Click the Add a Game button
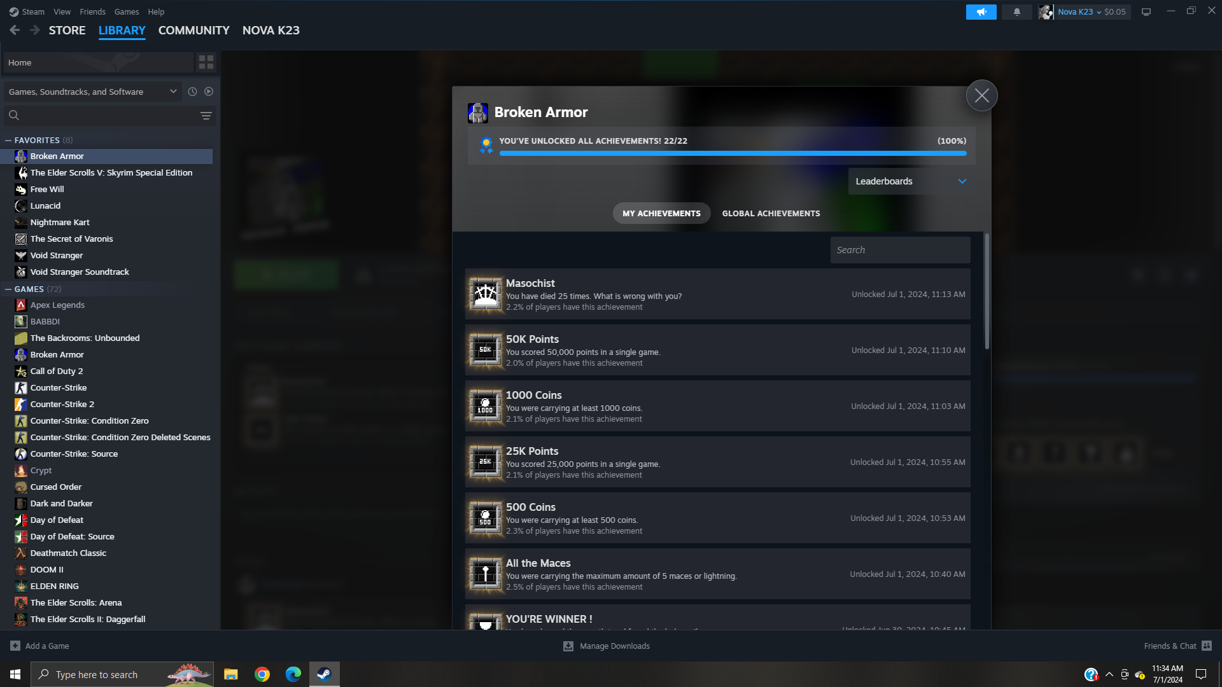Viewport: 1222px width, 687px height. pyautogui.click(x=40, y=646)
